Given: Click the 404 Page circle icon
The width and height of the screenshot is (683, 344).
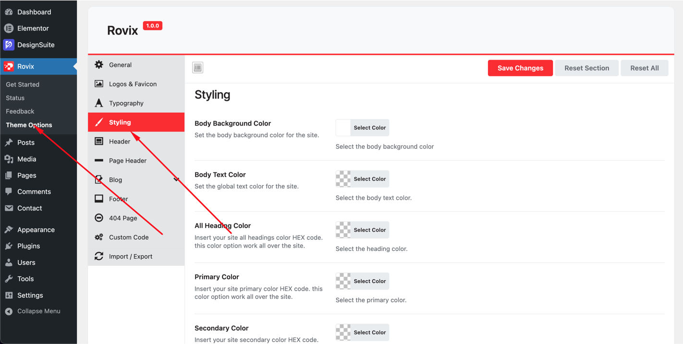Looking at the screenshot, I should pos(99,218).
